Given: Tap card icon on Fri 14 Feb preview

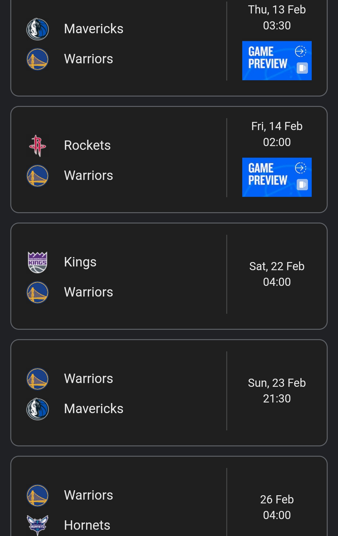Looking at the screenshot, I should 302,185.
